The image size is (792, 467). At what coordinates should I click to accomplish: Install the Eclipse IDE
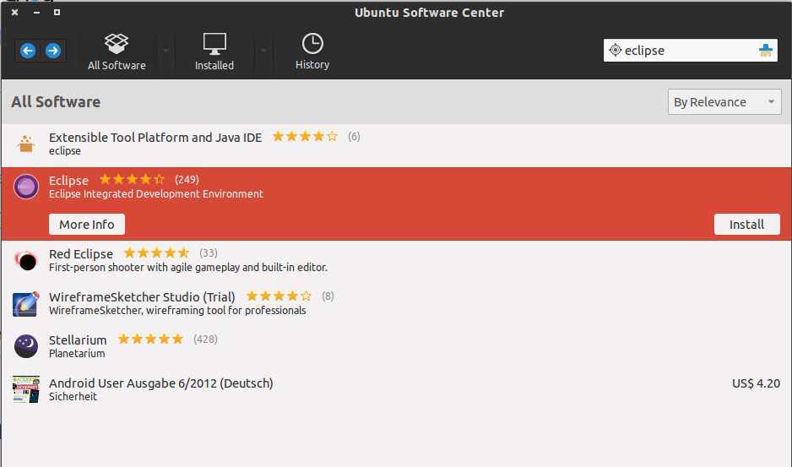tap(746, 225)
